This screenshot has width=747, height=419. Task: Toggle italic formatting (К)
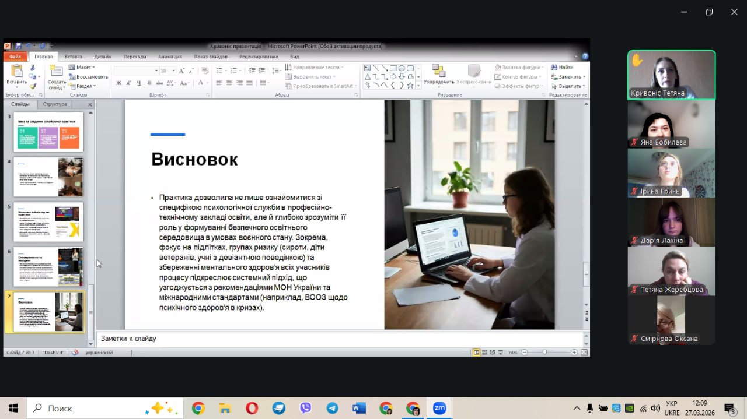coord(128,83)
